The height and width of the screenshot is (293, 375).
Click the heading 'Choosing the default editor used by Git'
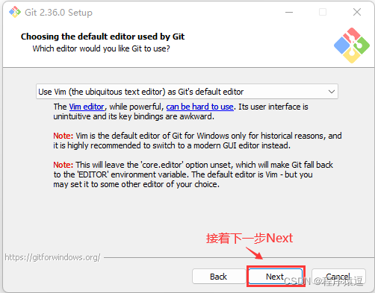[102, 37]
